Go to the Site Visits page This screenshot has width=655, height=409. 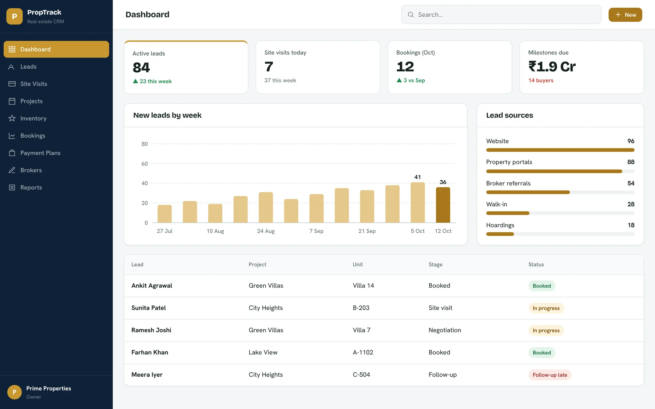point(56,84)
